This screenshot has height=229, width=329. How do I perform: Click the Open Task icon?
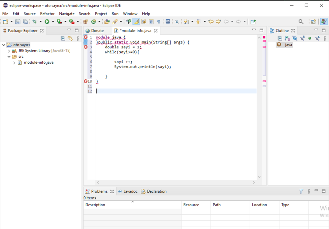point(129,22)
